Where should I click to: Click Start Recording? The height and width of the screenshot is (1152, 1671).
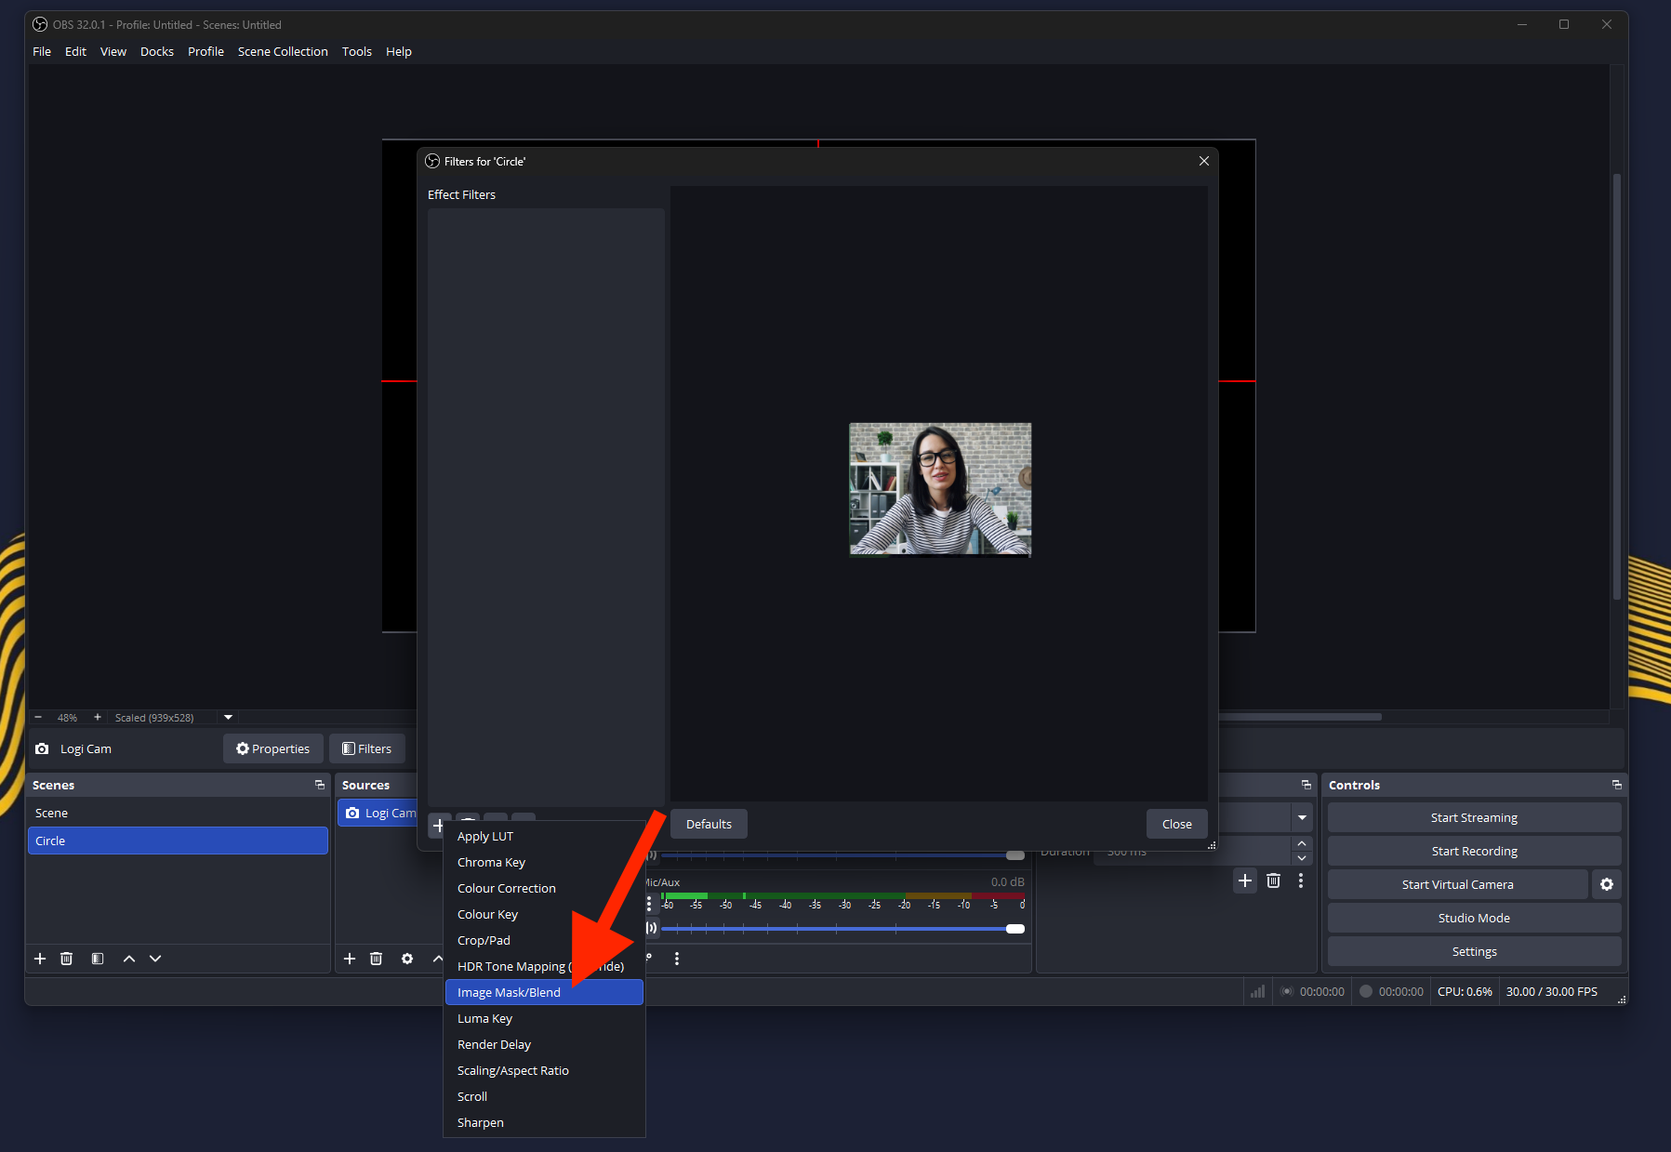tap(1473, 851)
